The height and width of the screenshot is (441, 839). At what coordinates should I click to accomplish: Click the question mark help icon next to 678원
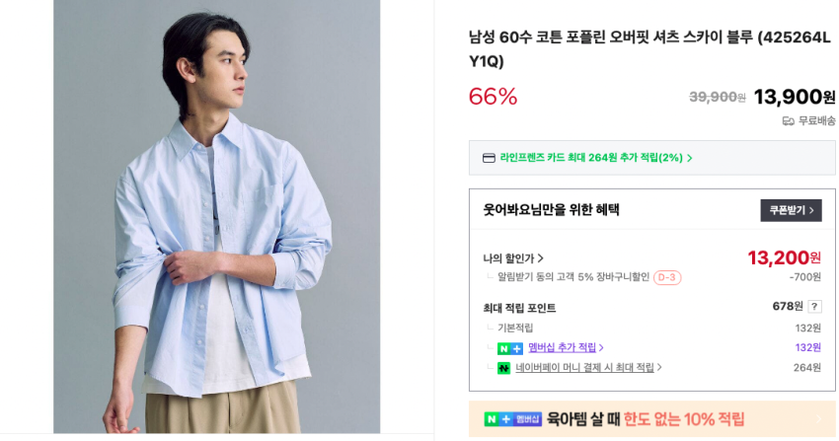(814, 307)
